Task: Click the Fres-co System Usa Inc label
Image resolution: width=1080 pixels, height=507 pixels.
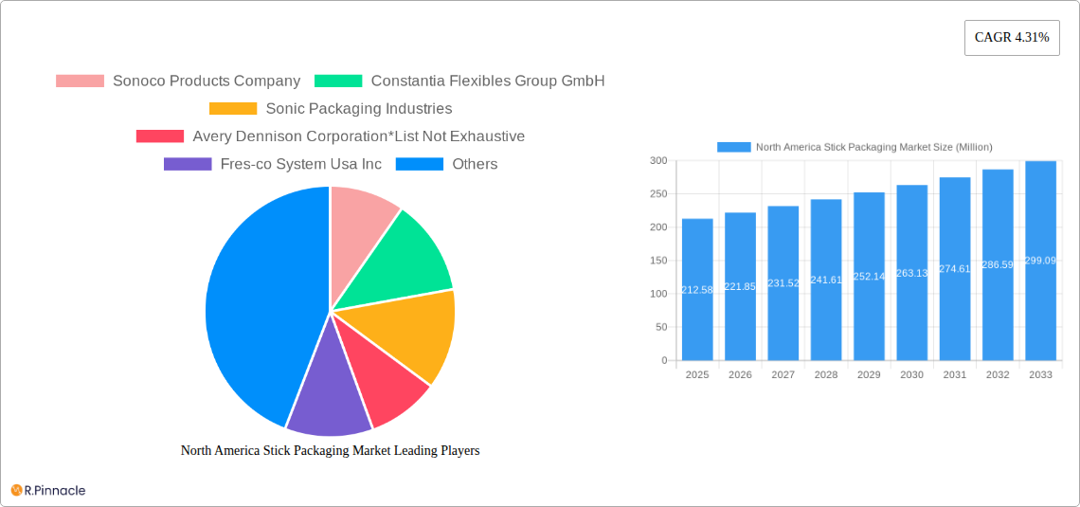Action: tap(301, 164)
